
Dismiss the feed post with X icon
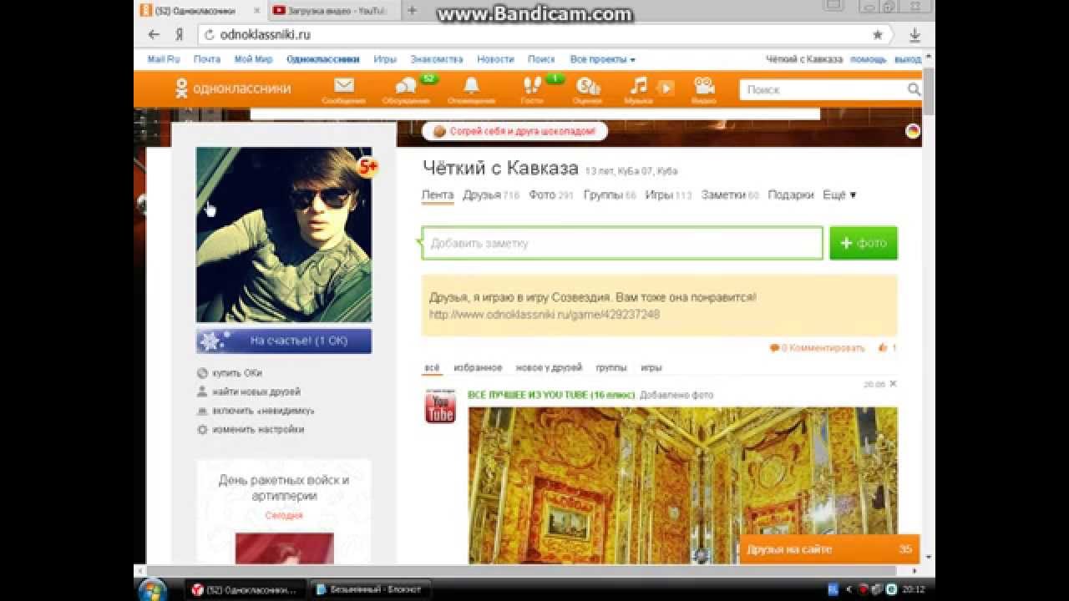point(893,384)
